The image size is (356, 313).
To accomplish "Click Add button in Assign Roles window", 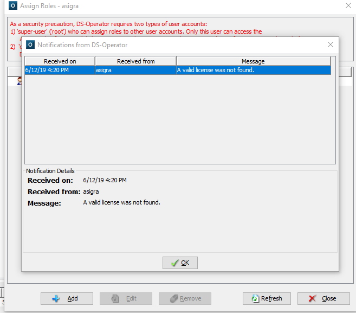I will [67, 298].
